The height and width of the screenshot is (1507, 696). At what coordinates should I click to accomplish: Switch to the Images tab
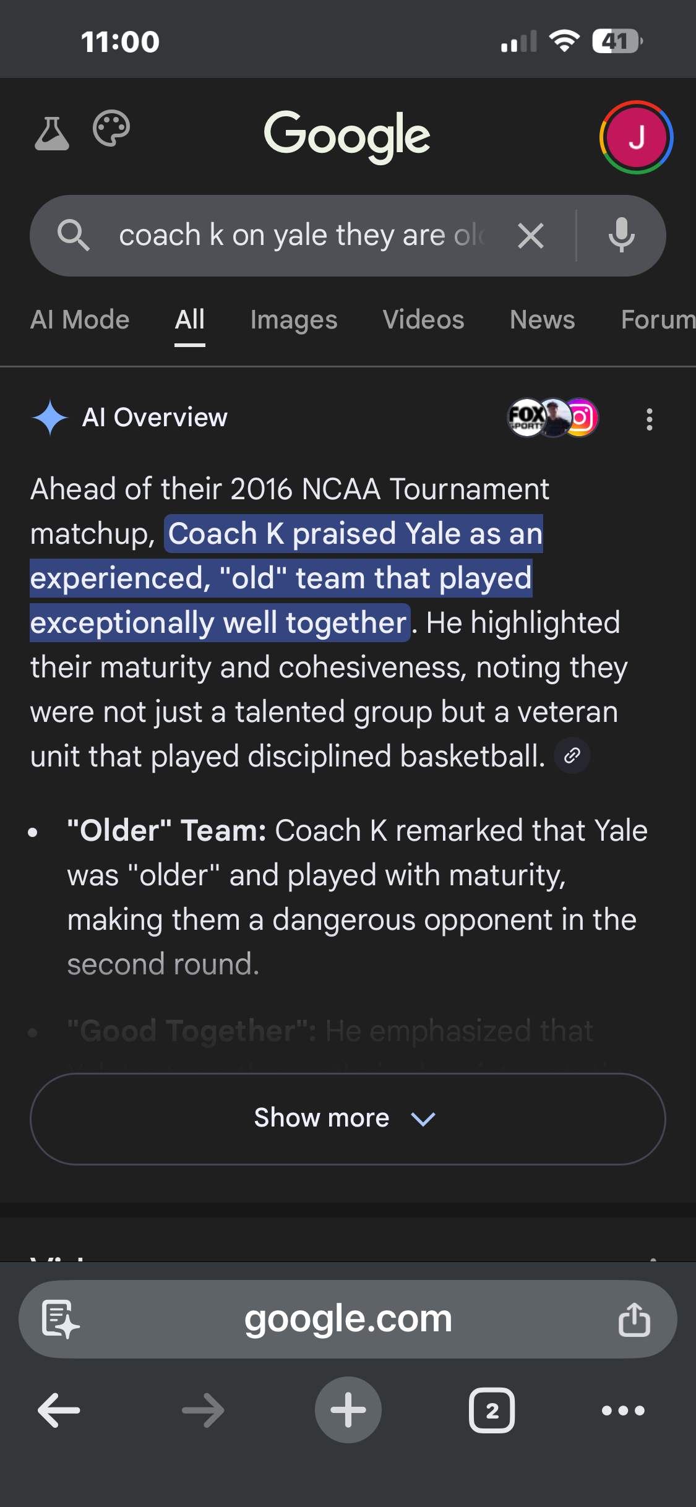coord(294,320)
